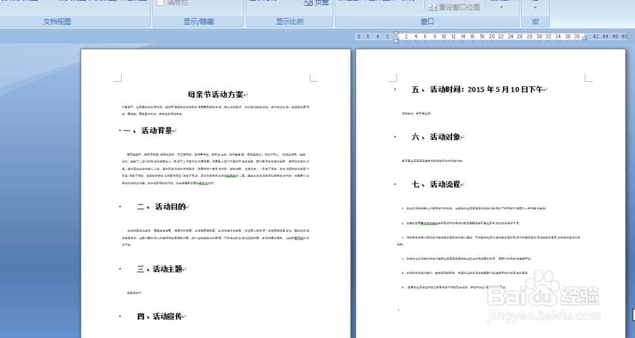The height and width of the screenshot is (338, 635).
Task: Click the heading 五、活动时间：2015年5月10日下午
Action: pyautogui.click(x=478, y=90)
